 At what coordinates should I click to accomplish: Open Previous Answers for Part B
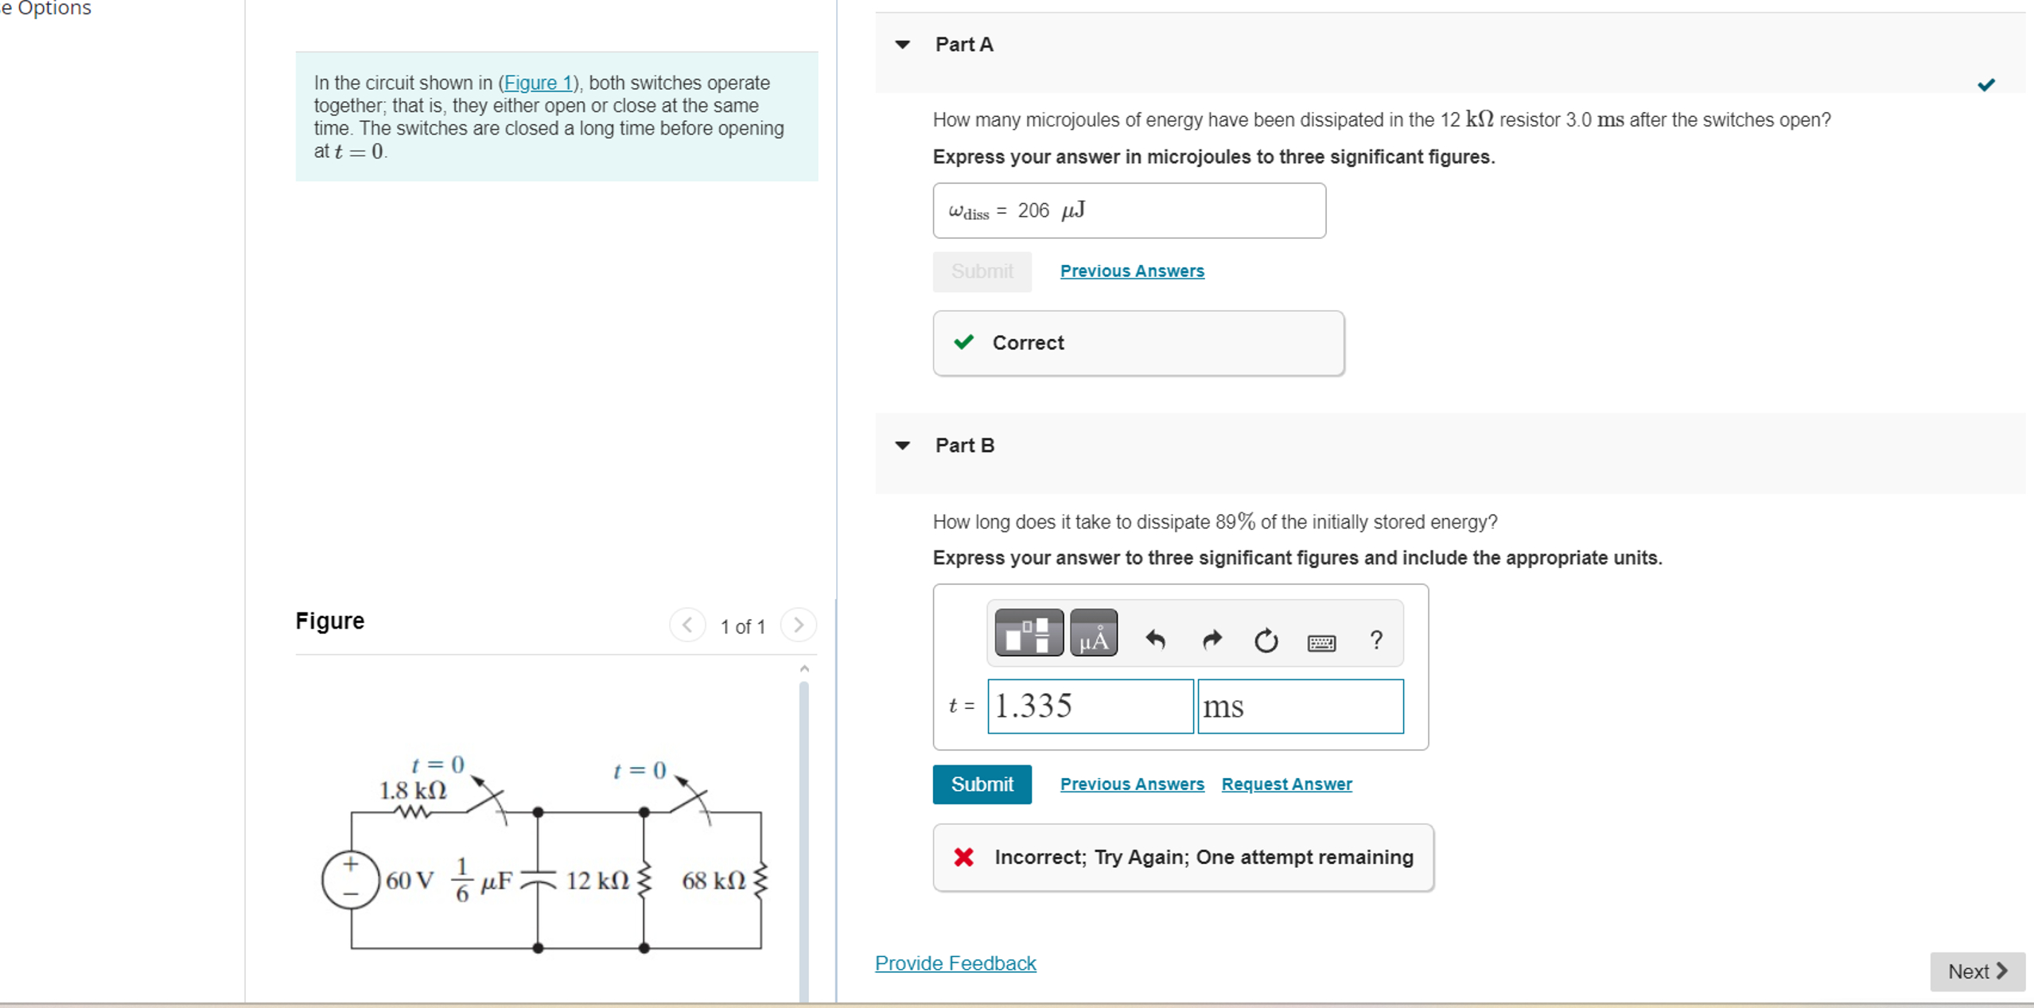tap(1131, 784)
